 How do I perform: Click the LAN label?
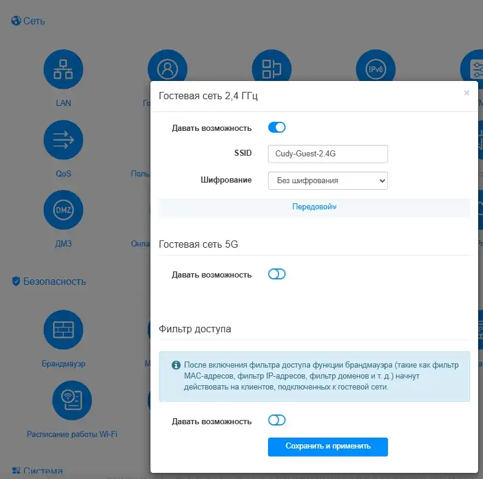tap(63, 103)
